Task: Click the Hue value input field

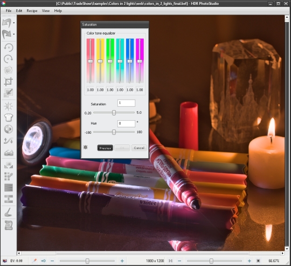Action: 127,124
